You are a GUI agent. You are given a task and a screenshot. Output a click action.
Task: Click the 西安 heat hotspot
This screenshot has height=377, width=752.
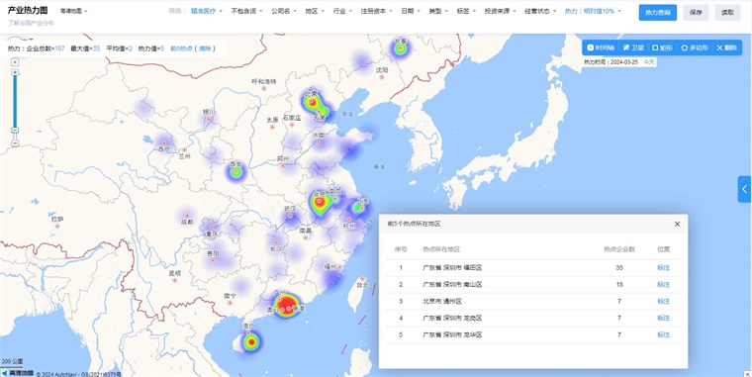[235, 172]
